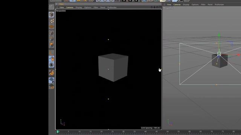Switch to Points mode in sidebar
Screen dimensions: 241x135
tap(52, 33)
